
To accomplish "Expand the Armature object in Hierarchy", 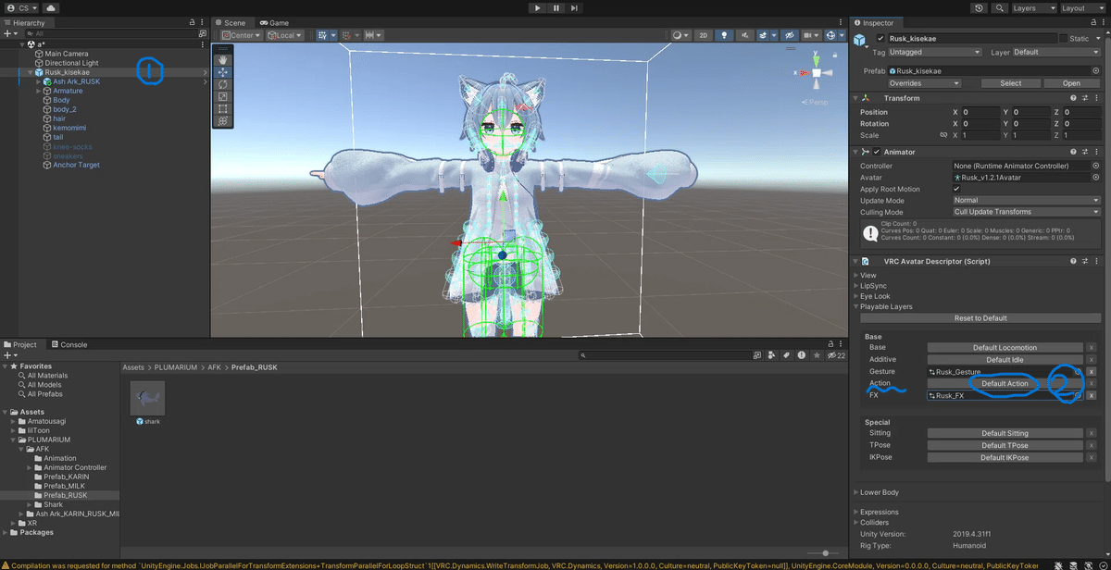I will (38, 91).
